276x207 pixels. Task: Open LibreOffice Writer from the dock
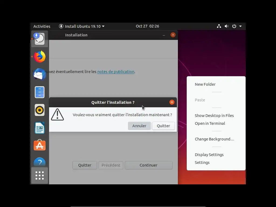click(x=40, y=128)
